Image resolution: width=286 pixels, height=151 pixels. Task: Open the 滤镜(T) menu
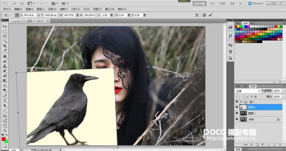(64, 9)
